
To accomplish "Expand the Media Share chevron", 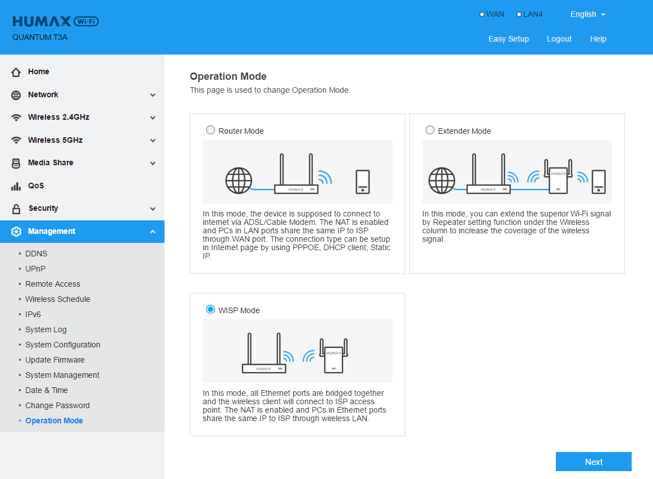I will pyautogui.click(x=153, y=164).
